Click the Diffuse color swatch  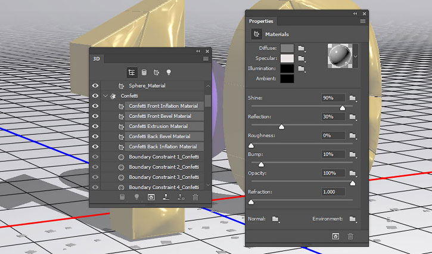(x=287, y=48)
